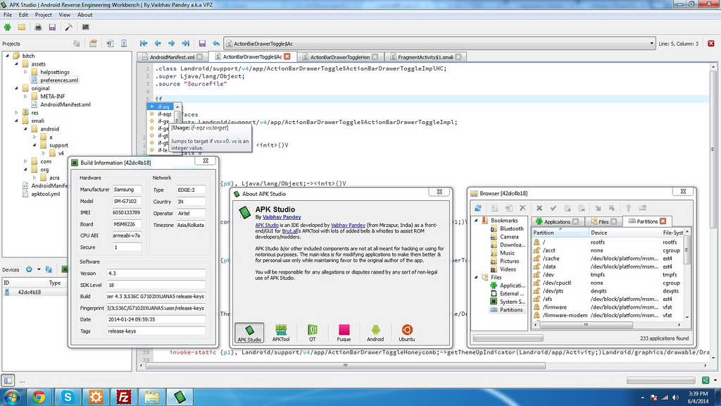Close the Partitions tab in Browser

click(663, 221)
